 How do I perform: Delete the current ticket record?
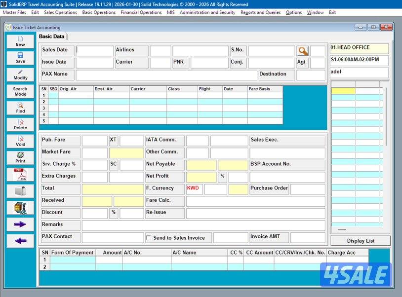pyautogui.click(x=20, y=124)
